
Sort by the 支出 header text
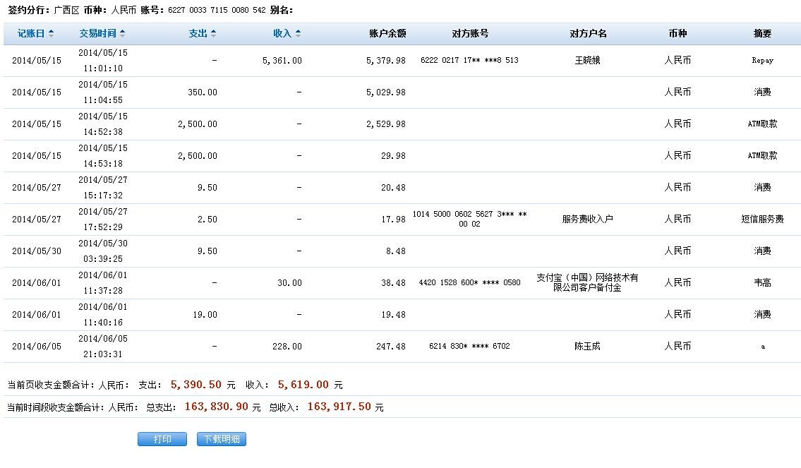coord(198,34)
